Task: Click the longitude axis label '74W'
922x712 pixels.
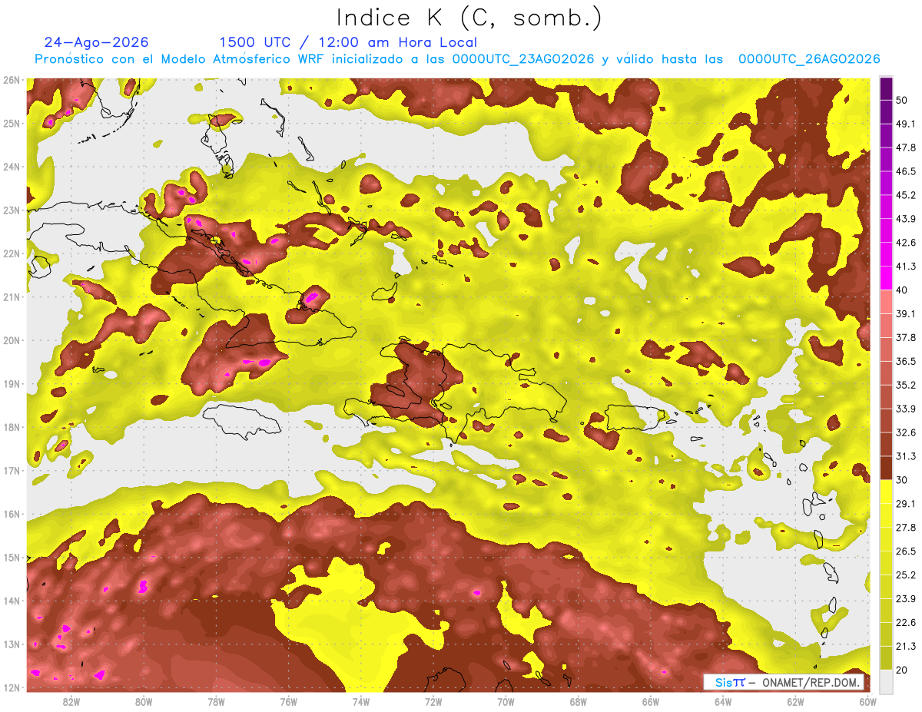Action: coord(361,701)
